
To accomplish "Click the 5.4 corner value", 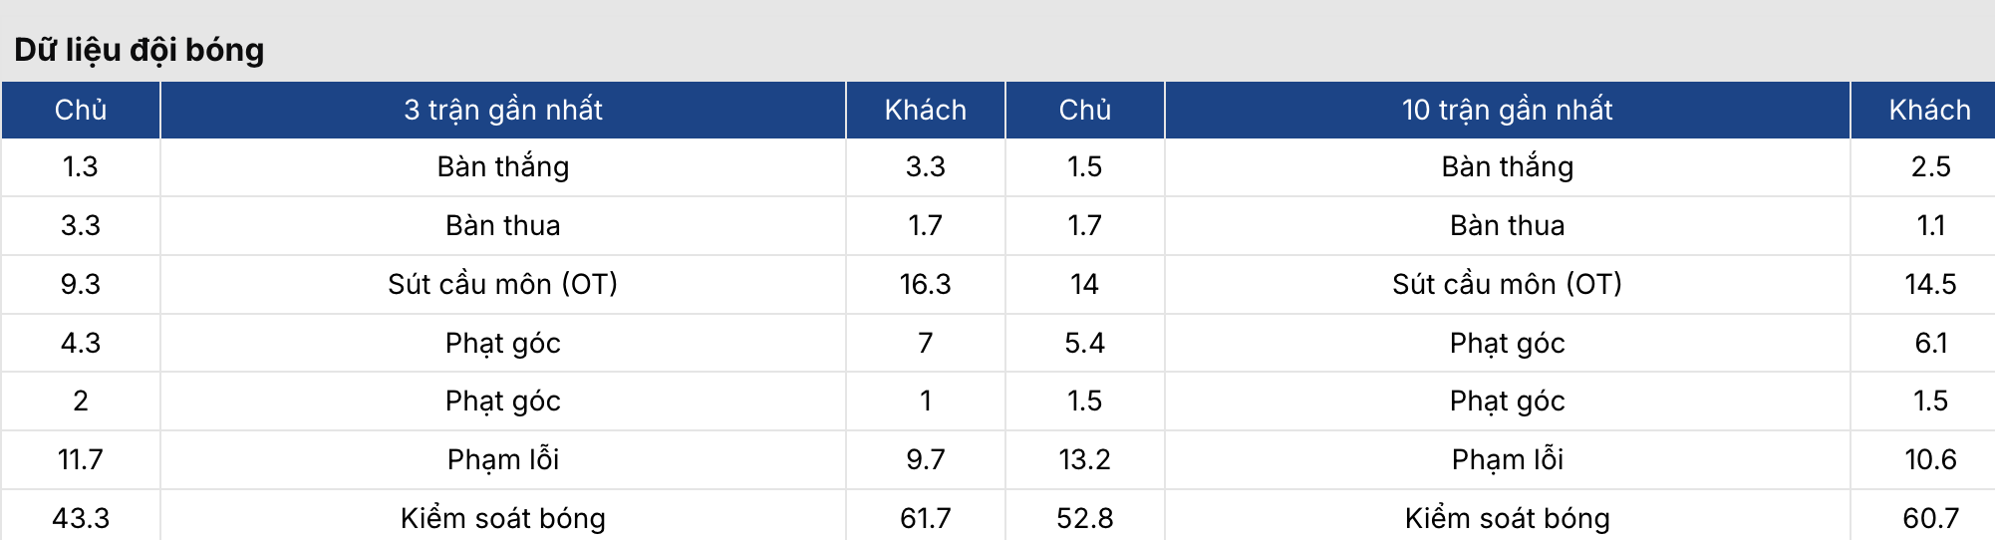I will (x=1084, y=343).
